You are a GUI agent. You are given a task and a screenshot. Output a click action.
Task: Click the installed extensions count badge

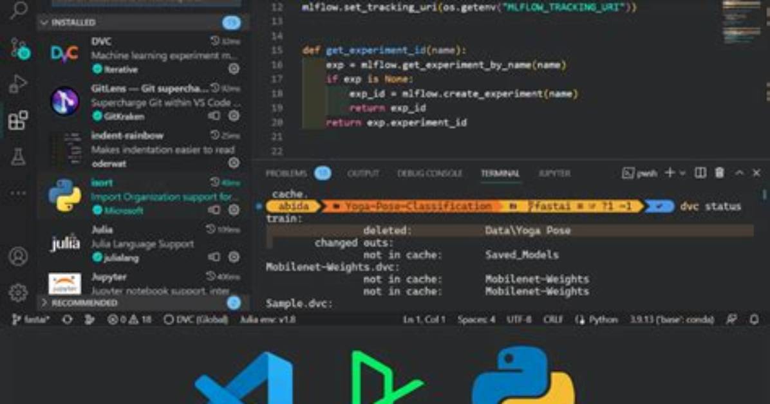click(231, 23)
